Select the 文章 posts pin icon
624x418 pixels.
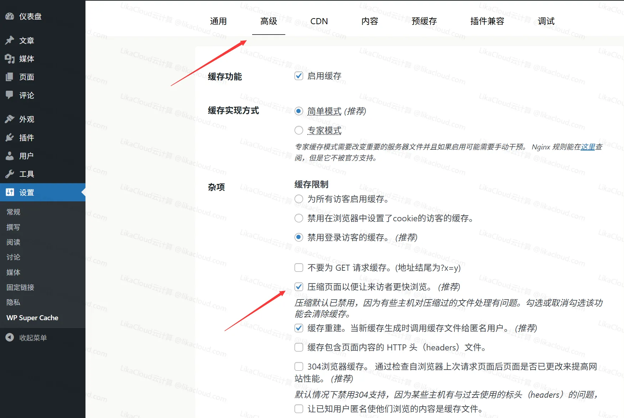(x=10, y=40)
